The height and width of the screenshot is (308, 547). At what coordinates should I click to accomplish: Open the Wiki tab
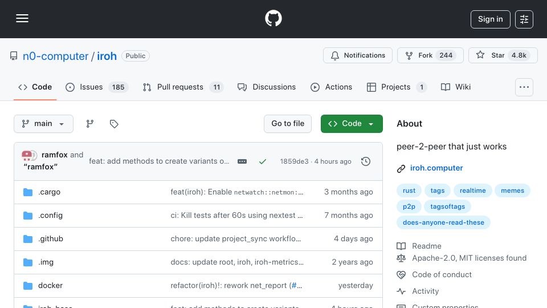(456, 87)
